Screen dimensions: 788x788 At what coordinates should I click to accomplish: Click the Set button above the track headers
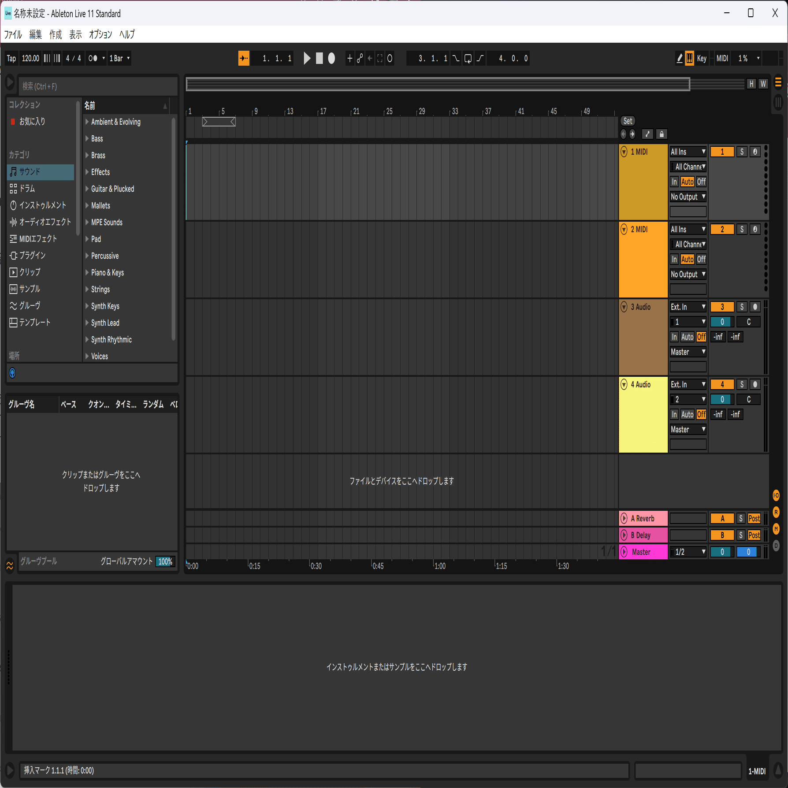(628, 120)
